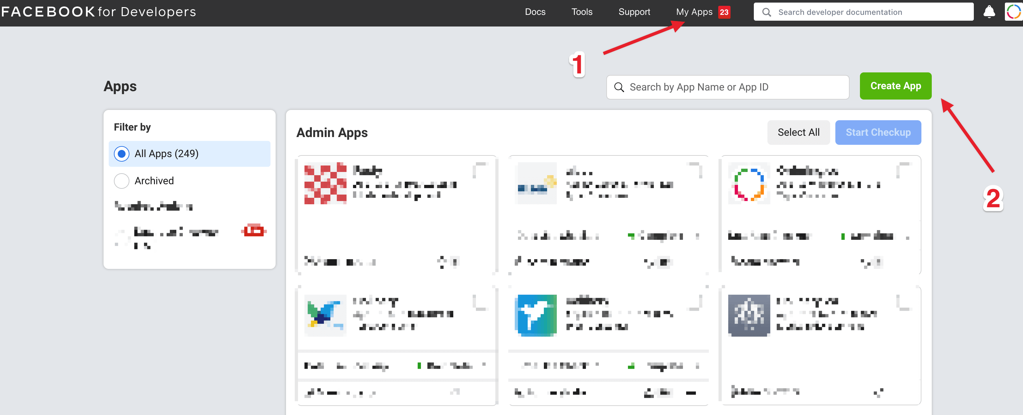Click the 'Admin Apps' heading text
This screenshot has height=415, width=1023.
tap(332, 133)
